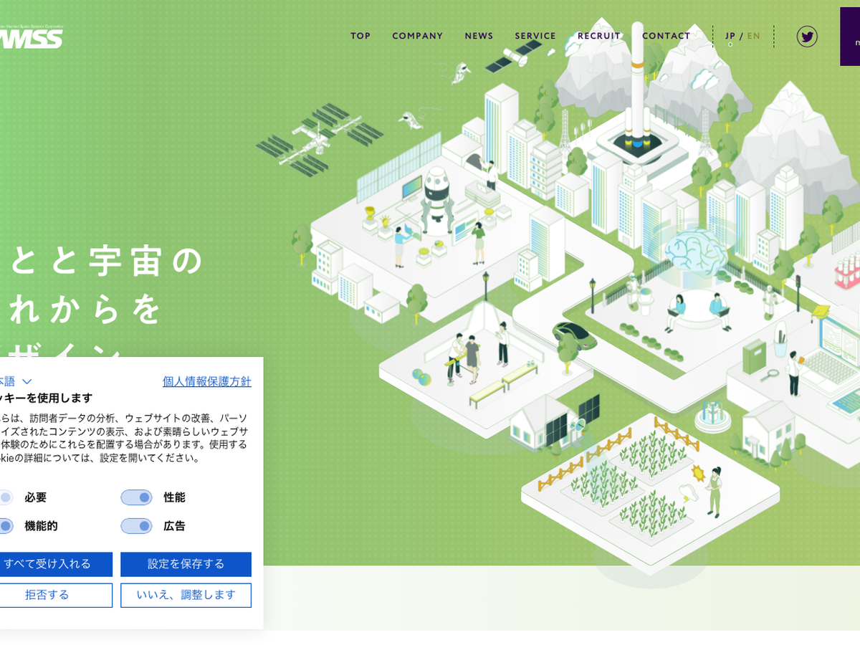The height and width of the screenshot is (645, 860).
Task: Toggle the 必要 cookie switch
Action: click(x=5, y=497)
